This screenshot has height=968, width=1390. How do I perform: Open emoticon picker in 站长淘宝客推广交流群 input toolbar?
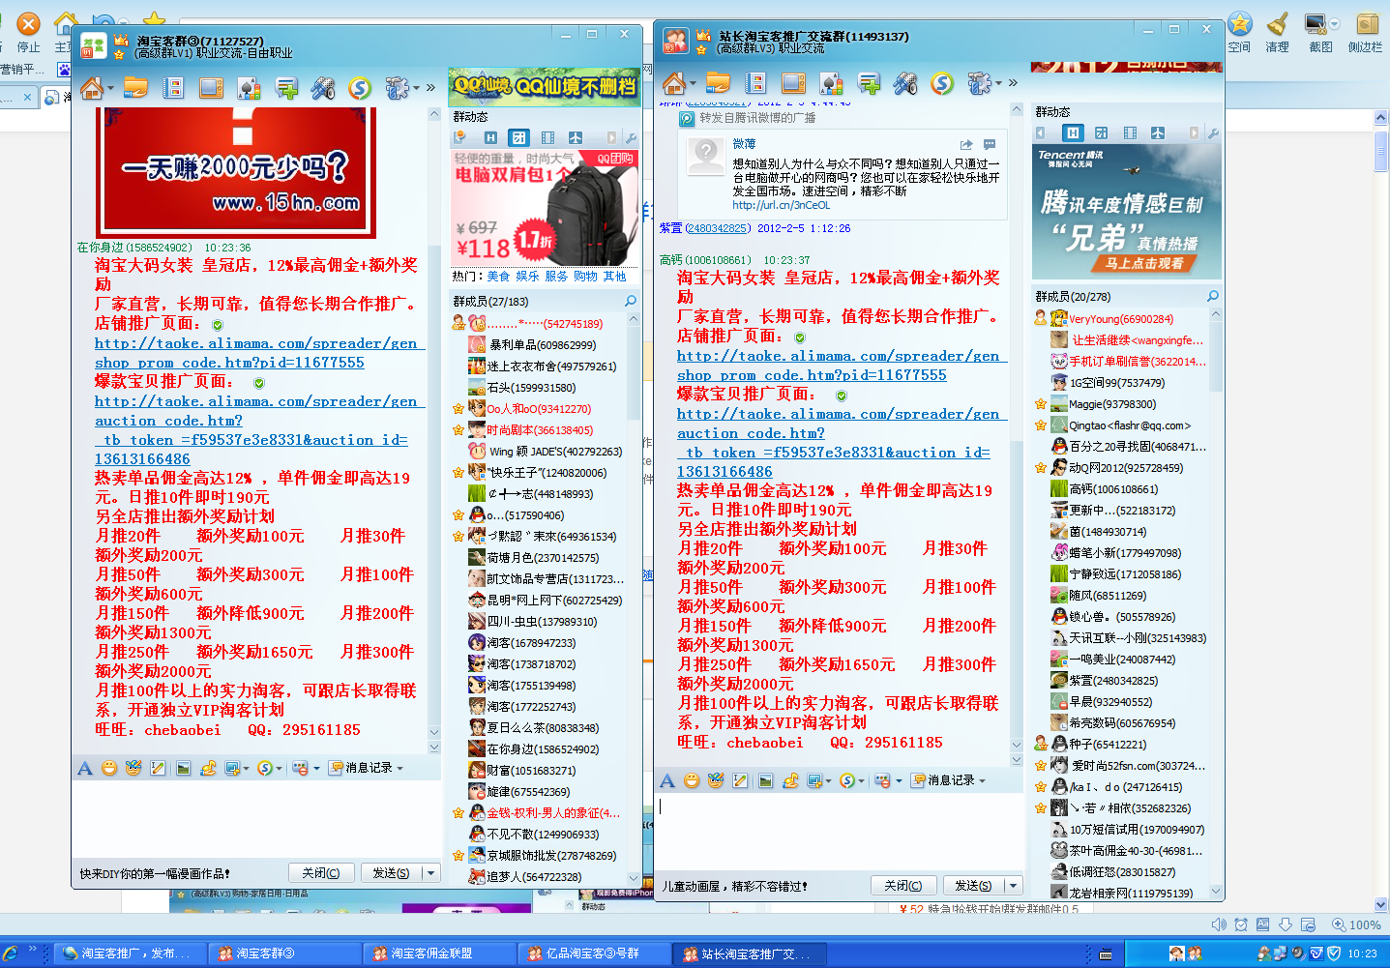[x=692, y=780]
